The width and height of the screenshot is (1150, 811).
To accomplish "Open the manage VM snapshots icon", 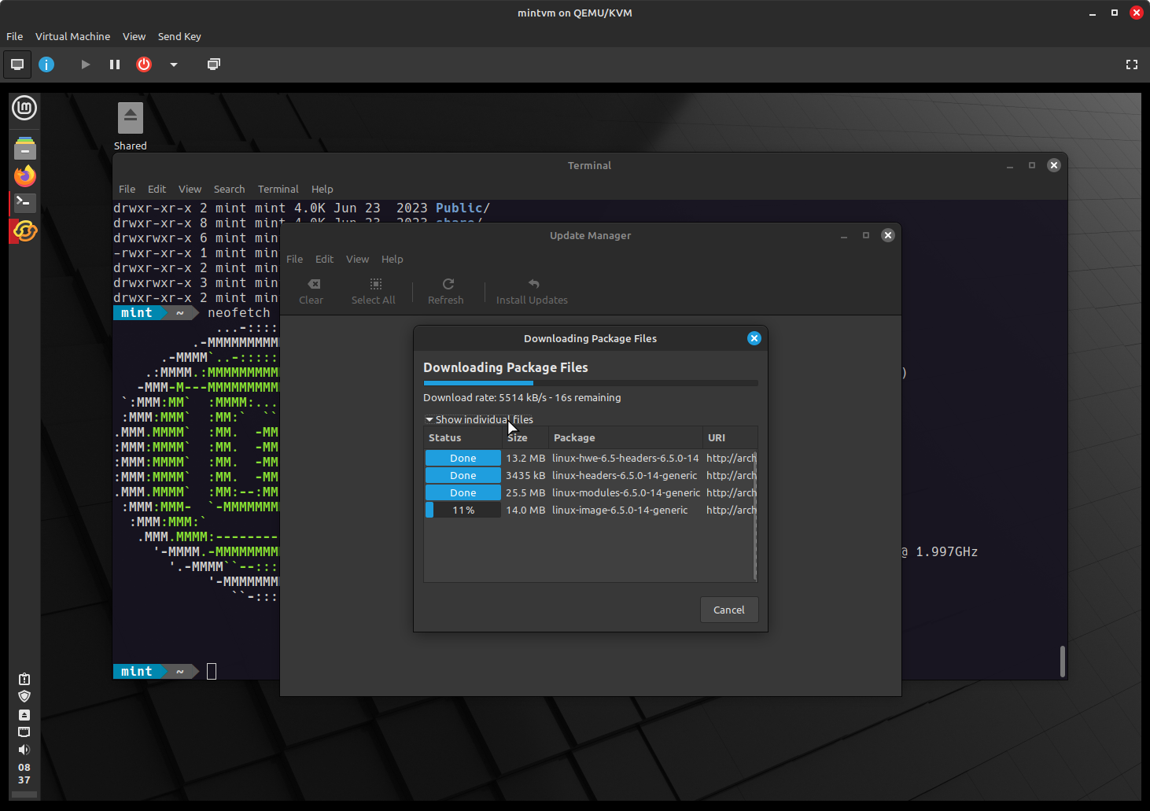I will 213,65.
